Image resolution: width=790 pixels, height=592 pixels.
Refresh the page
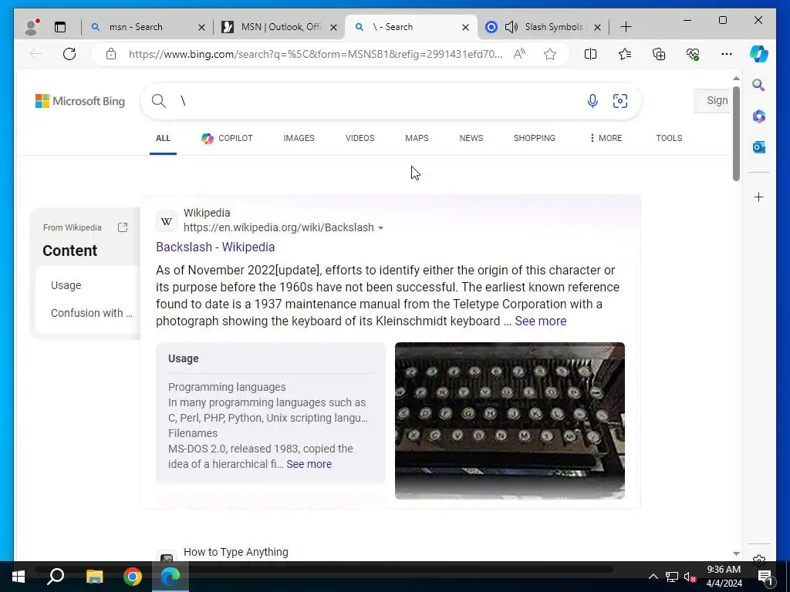pyautogui.click(x=69, y=54)
